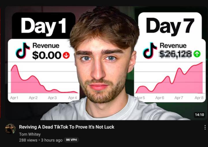Click the Apr 8 axis label
The height and width of the screenshot is (147, 208).
pos(199,98)
